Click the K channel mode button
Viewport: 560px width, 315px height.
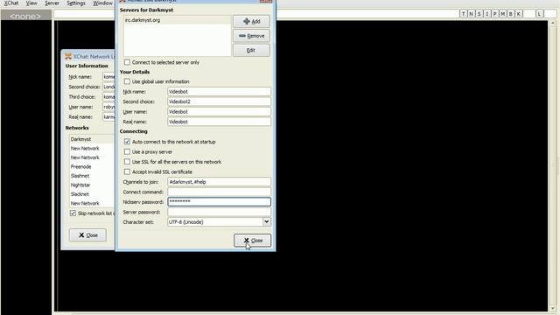pyautogui.click(x=518, y=14)
